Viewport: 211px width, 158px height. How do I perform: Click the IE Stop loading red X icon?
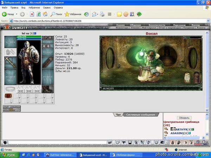click(32, 14)
